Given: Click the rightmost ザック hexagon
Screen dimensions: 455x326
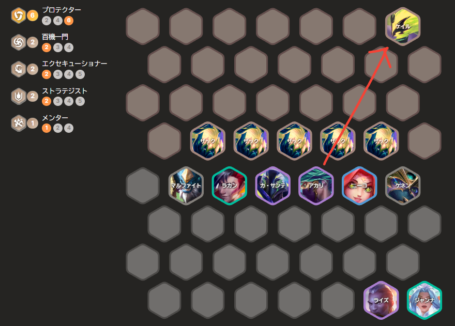Looking at the screenshot, I should 381,141.
